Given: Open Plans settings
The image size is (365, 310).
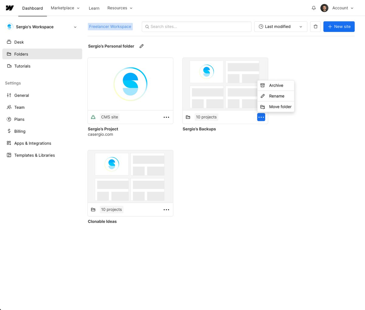Looking at the screenshot, I should 42,119.
